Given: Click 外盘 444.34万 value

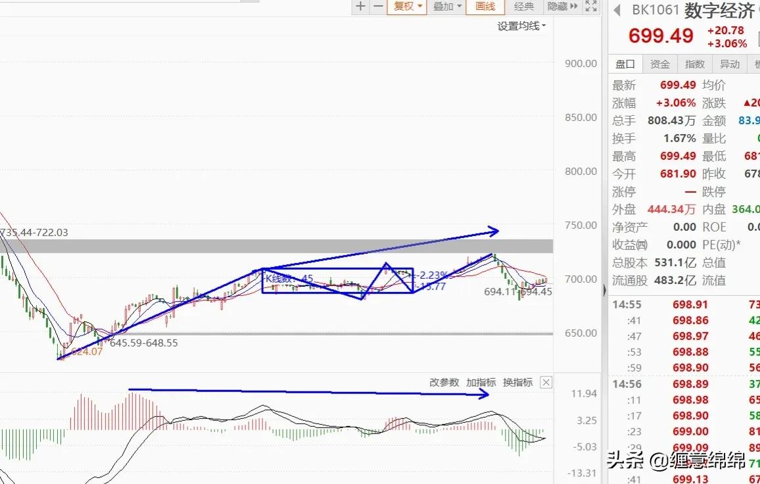Looking at the screenshot, I should pos(671,210).
